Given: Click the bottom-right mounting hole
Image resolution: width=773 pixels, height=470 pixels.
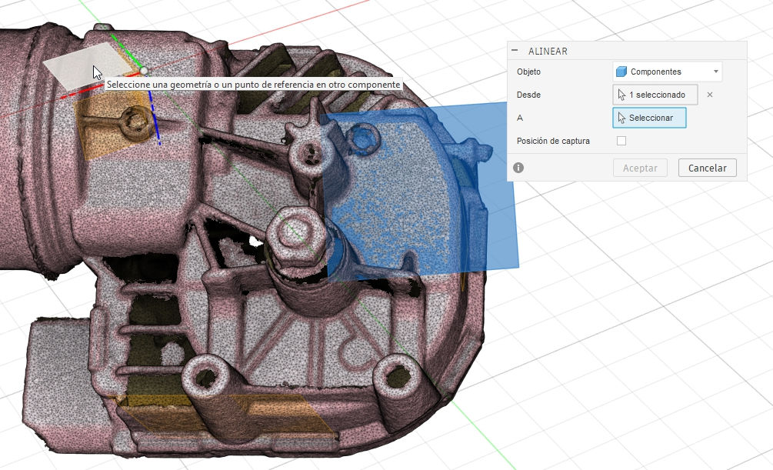Looking at the screenshot, I should pos(398,377).
